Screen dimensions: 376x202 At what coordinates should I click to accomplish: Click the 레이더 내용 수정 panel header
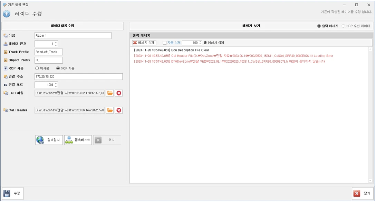coord(62,26)
